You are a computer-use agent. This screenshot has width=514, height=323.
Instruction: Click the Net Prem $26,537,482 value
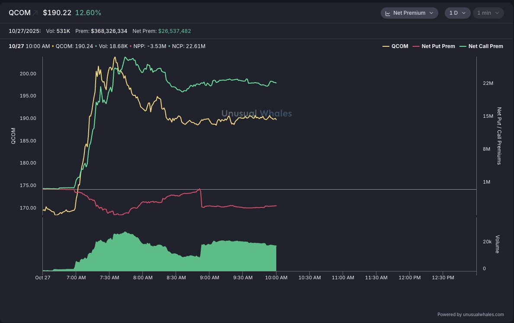[x=174, y=31]
